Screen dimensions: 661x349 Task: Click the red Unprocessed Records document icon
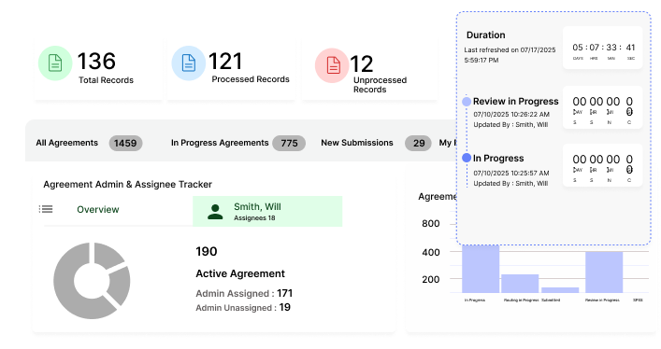coord(332,65)
